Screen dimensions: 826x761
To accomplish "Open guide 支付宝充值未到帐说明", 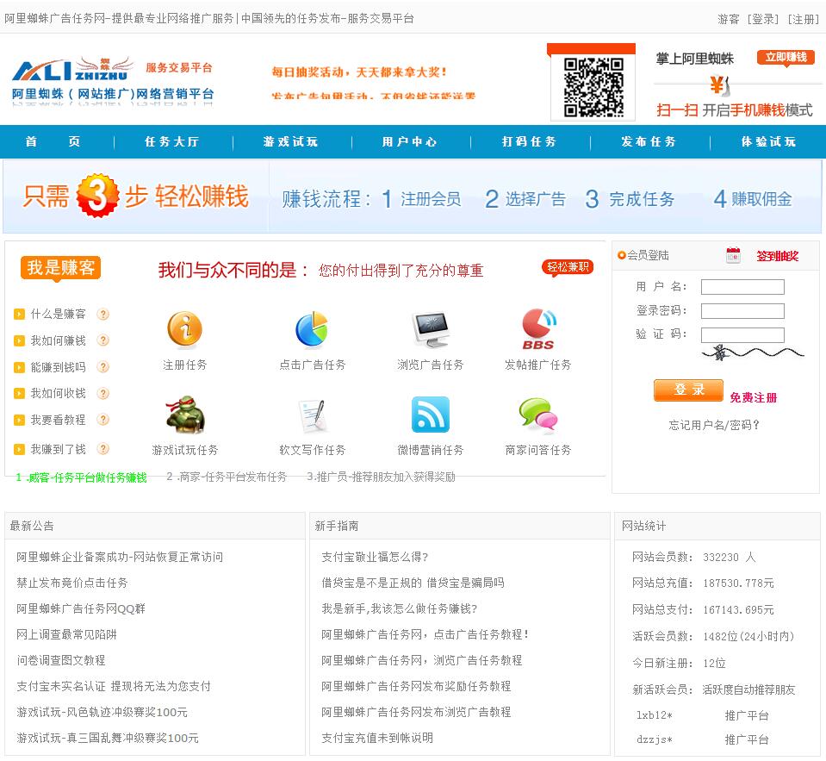I will (377, 738).
